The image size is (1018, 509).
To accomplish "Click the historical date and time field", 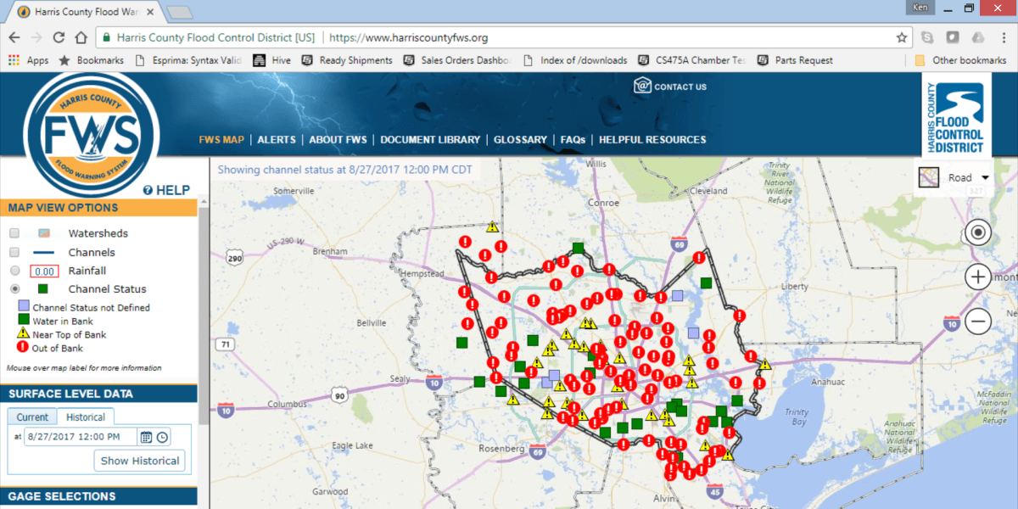I will coord(81,438).
